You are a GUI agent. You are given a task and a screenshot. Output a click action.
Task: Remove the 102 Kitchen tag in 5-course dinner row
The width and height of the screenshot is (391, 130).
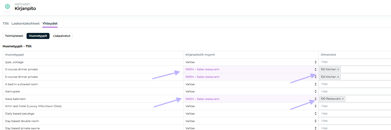(x=338, y=77)
